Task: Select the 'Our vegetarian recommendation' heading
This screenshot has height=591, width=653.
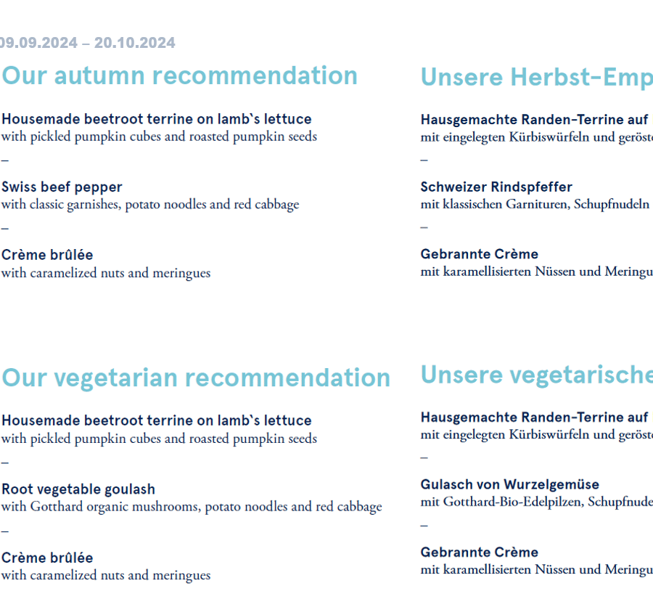Action: pyautogui.click(x=196, y=378)
